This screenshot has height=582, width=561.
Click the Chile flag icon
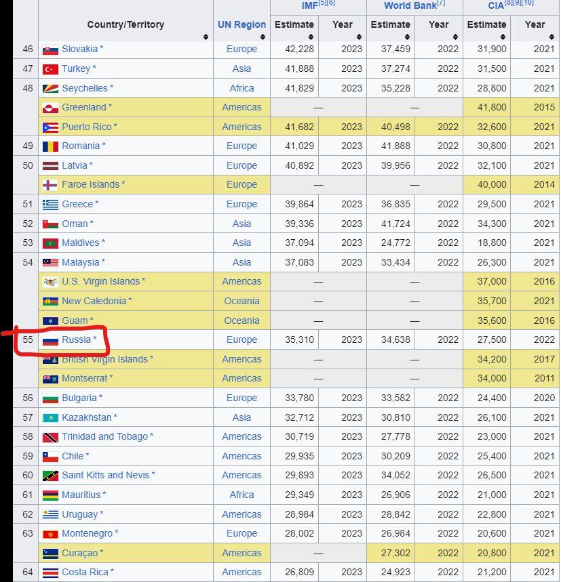[x=50, y=457]
